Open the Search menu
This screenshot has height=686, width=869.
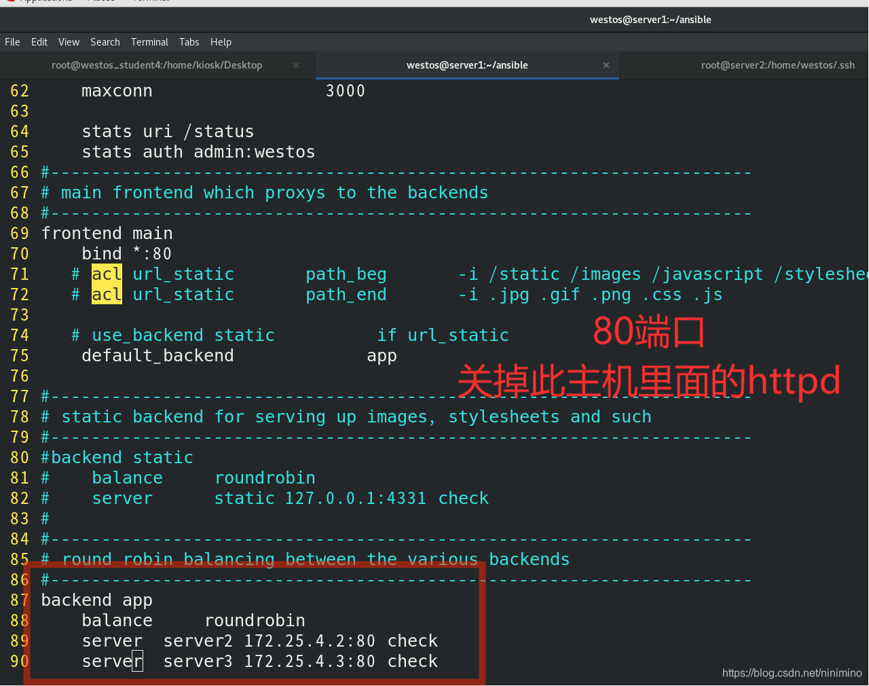(105, 42)
